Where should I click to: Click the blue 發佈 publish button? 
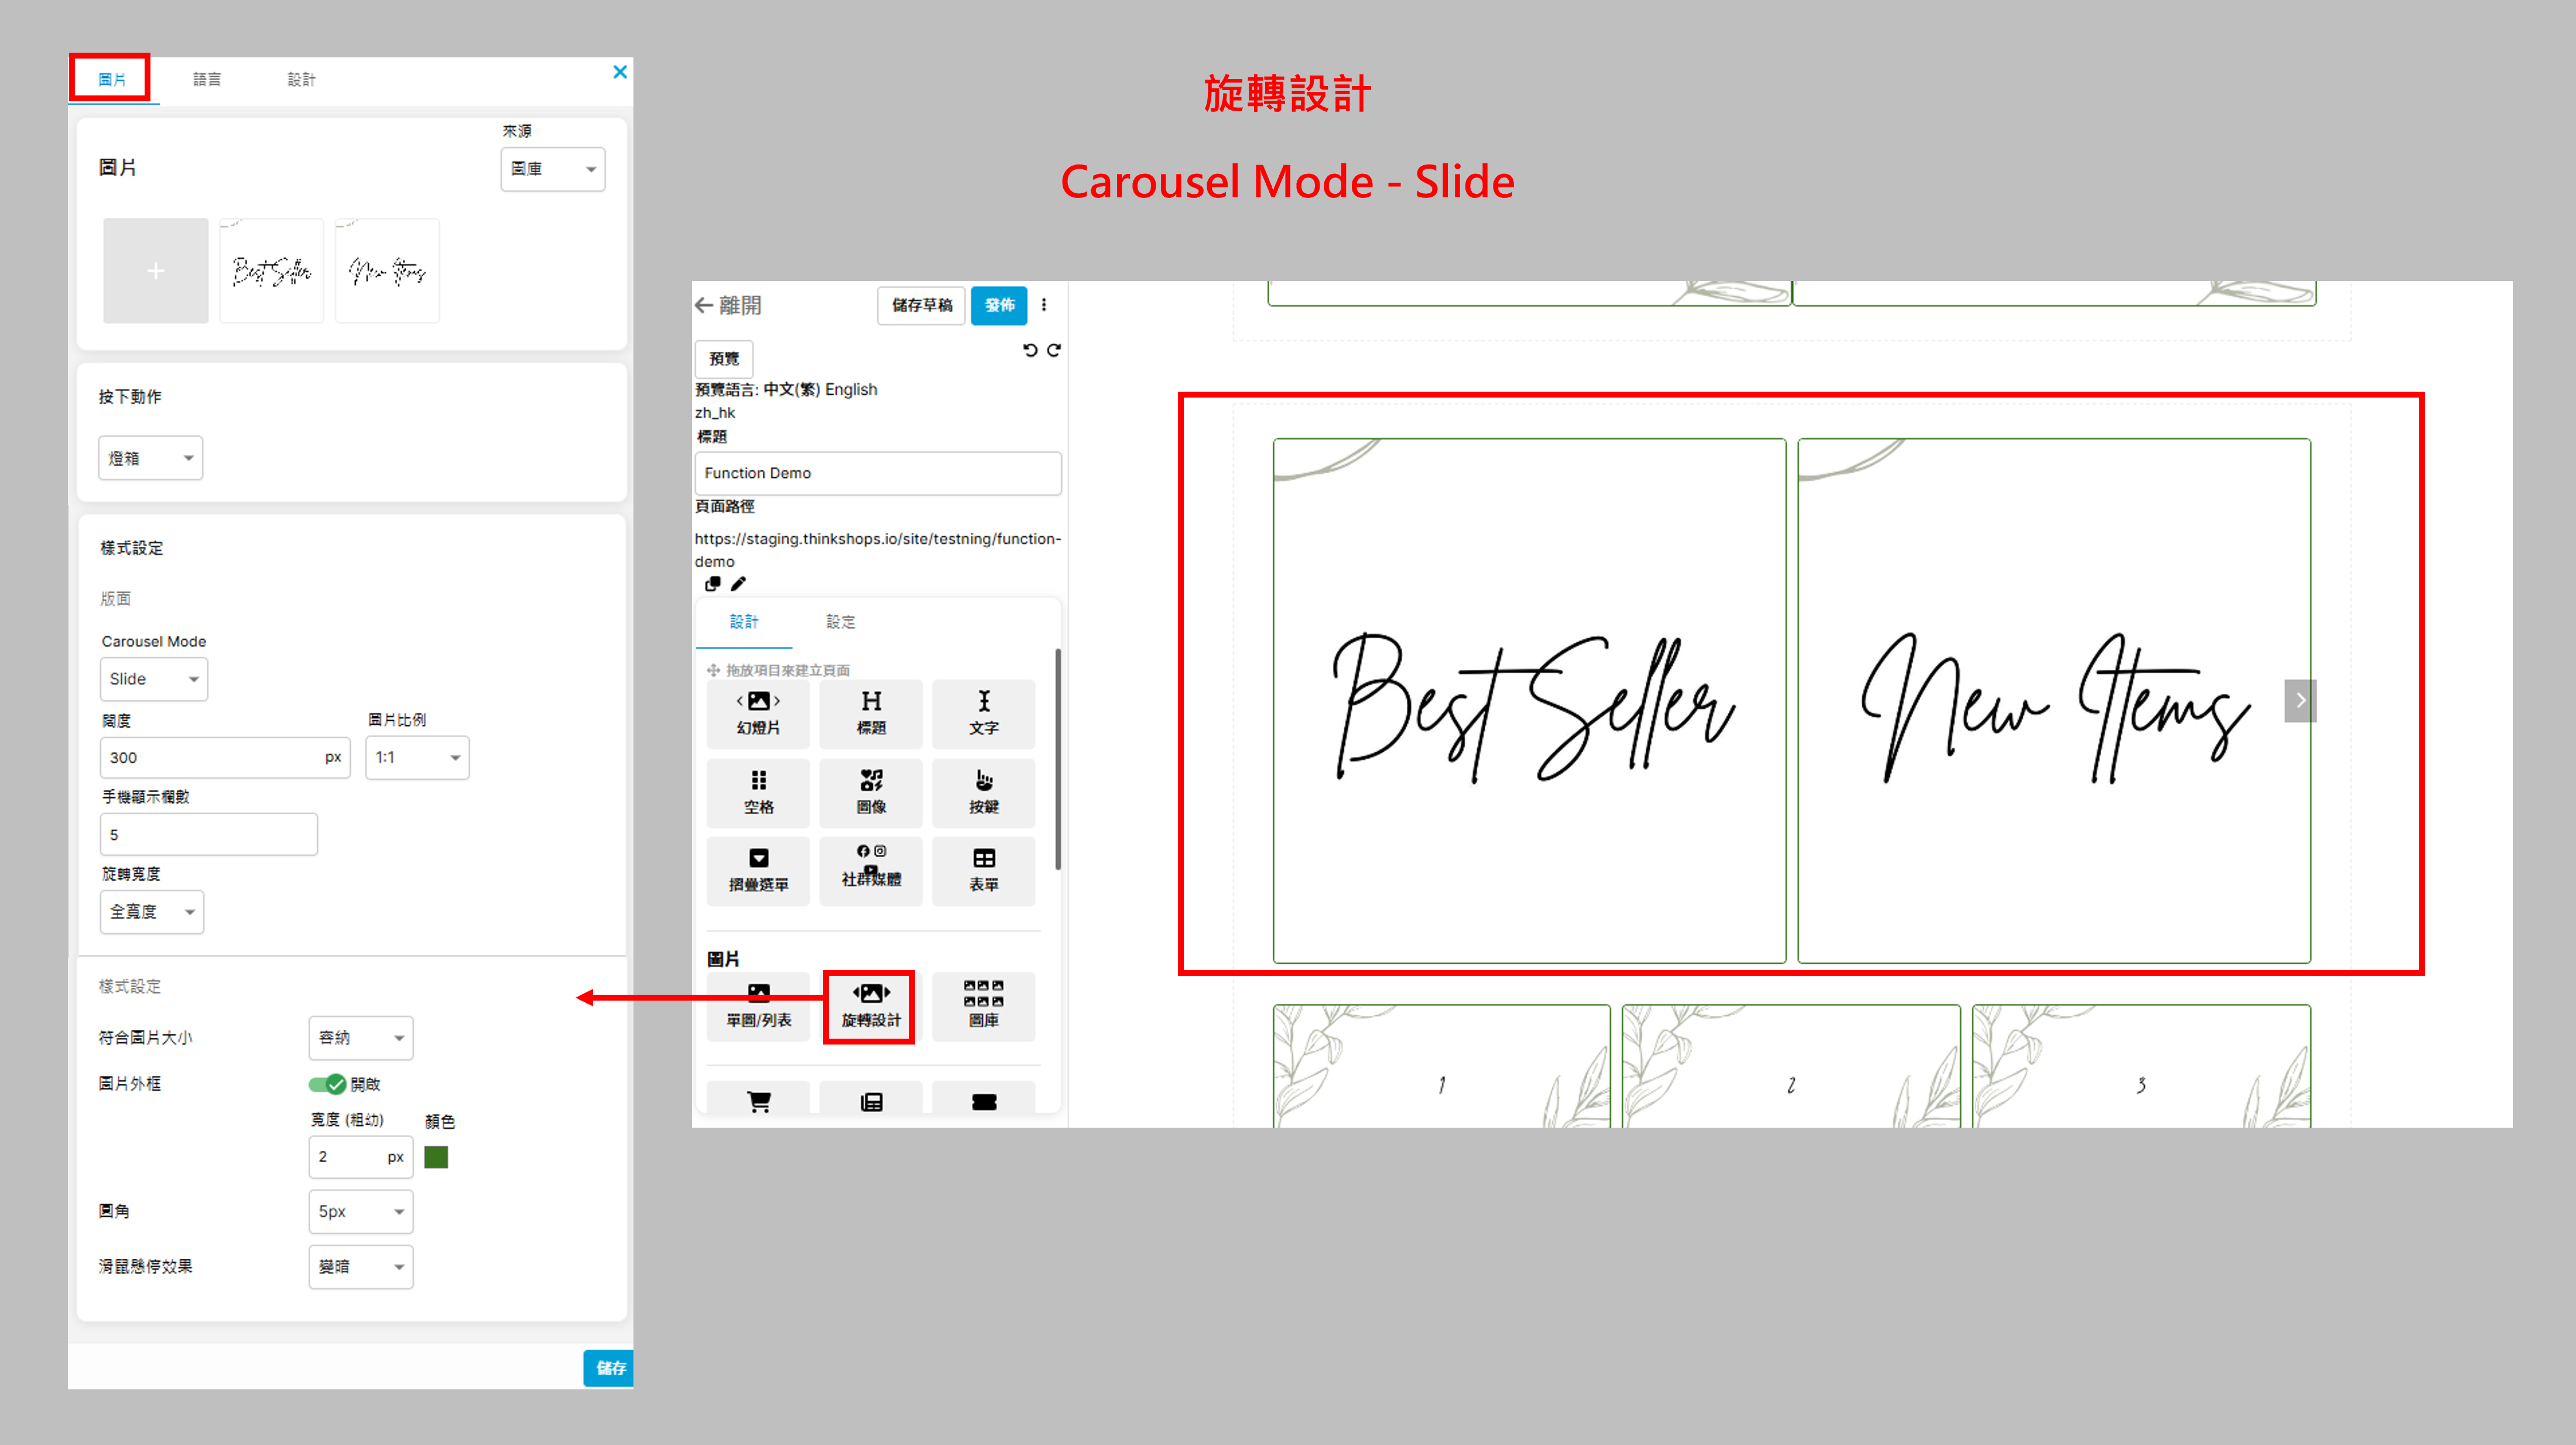coord(998,305)
